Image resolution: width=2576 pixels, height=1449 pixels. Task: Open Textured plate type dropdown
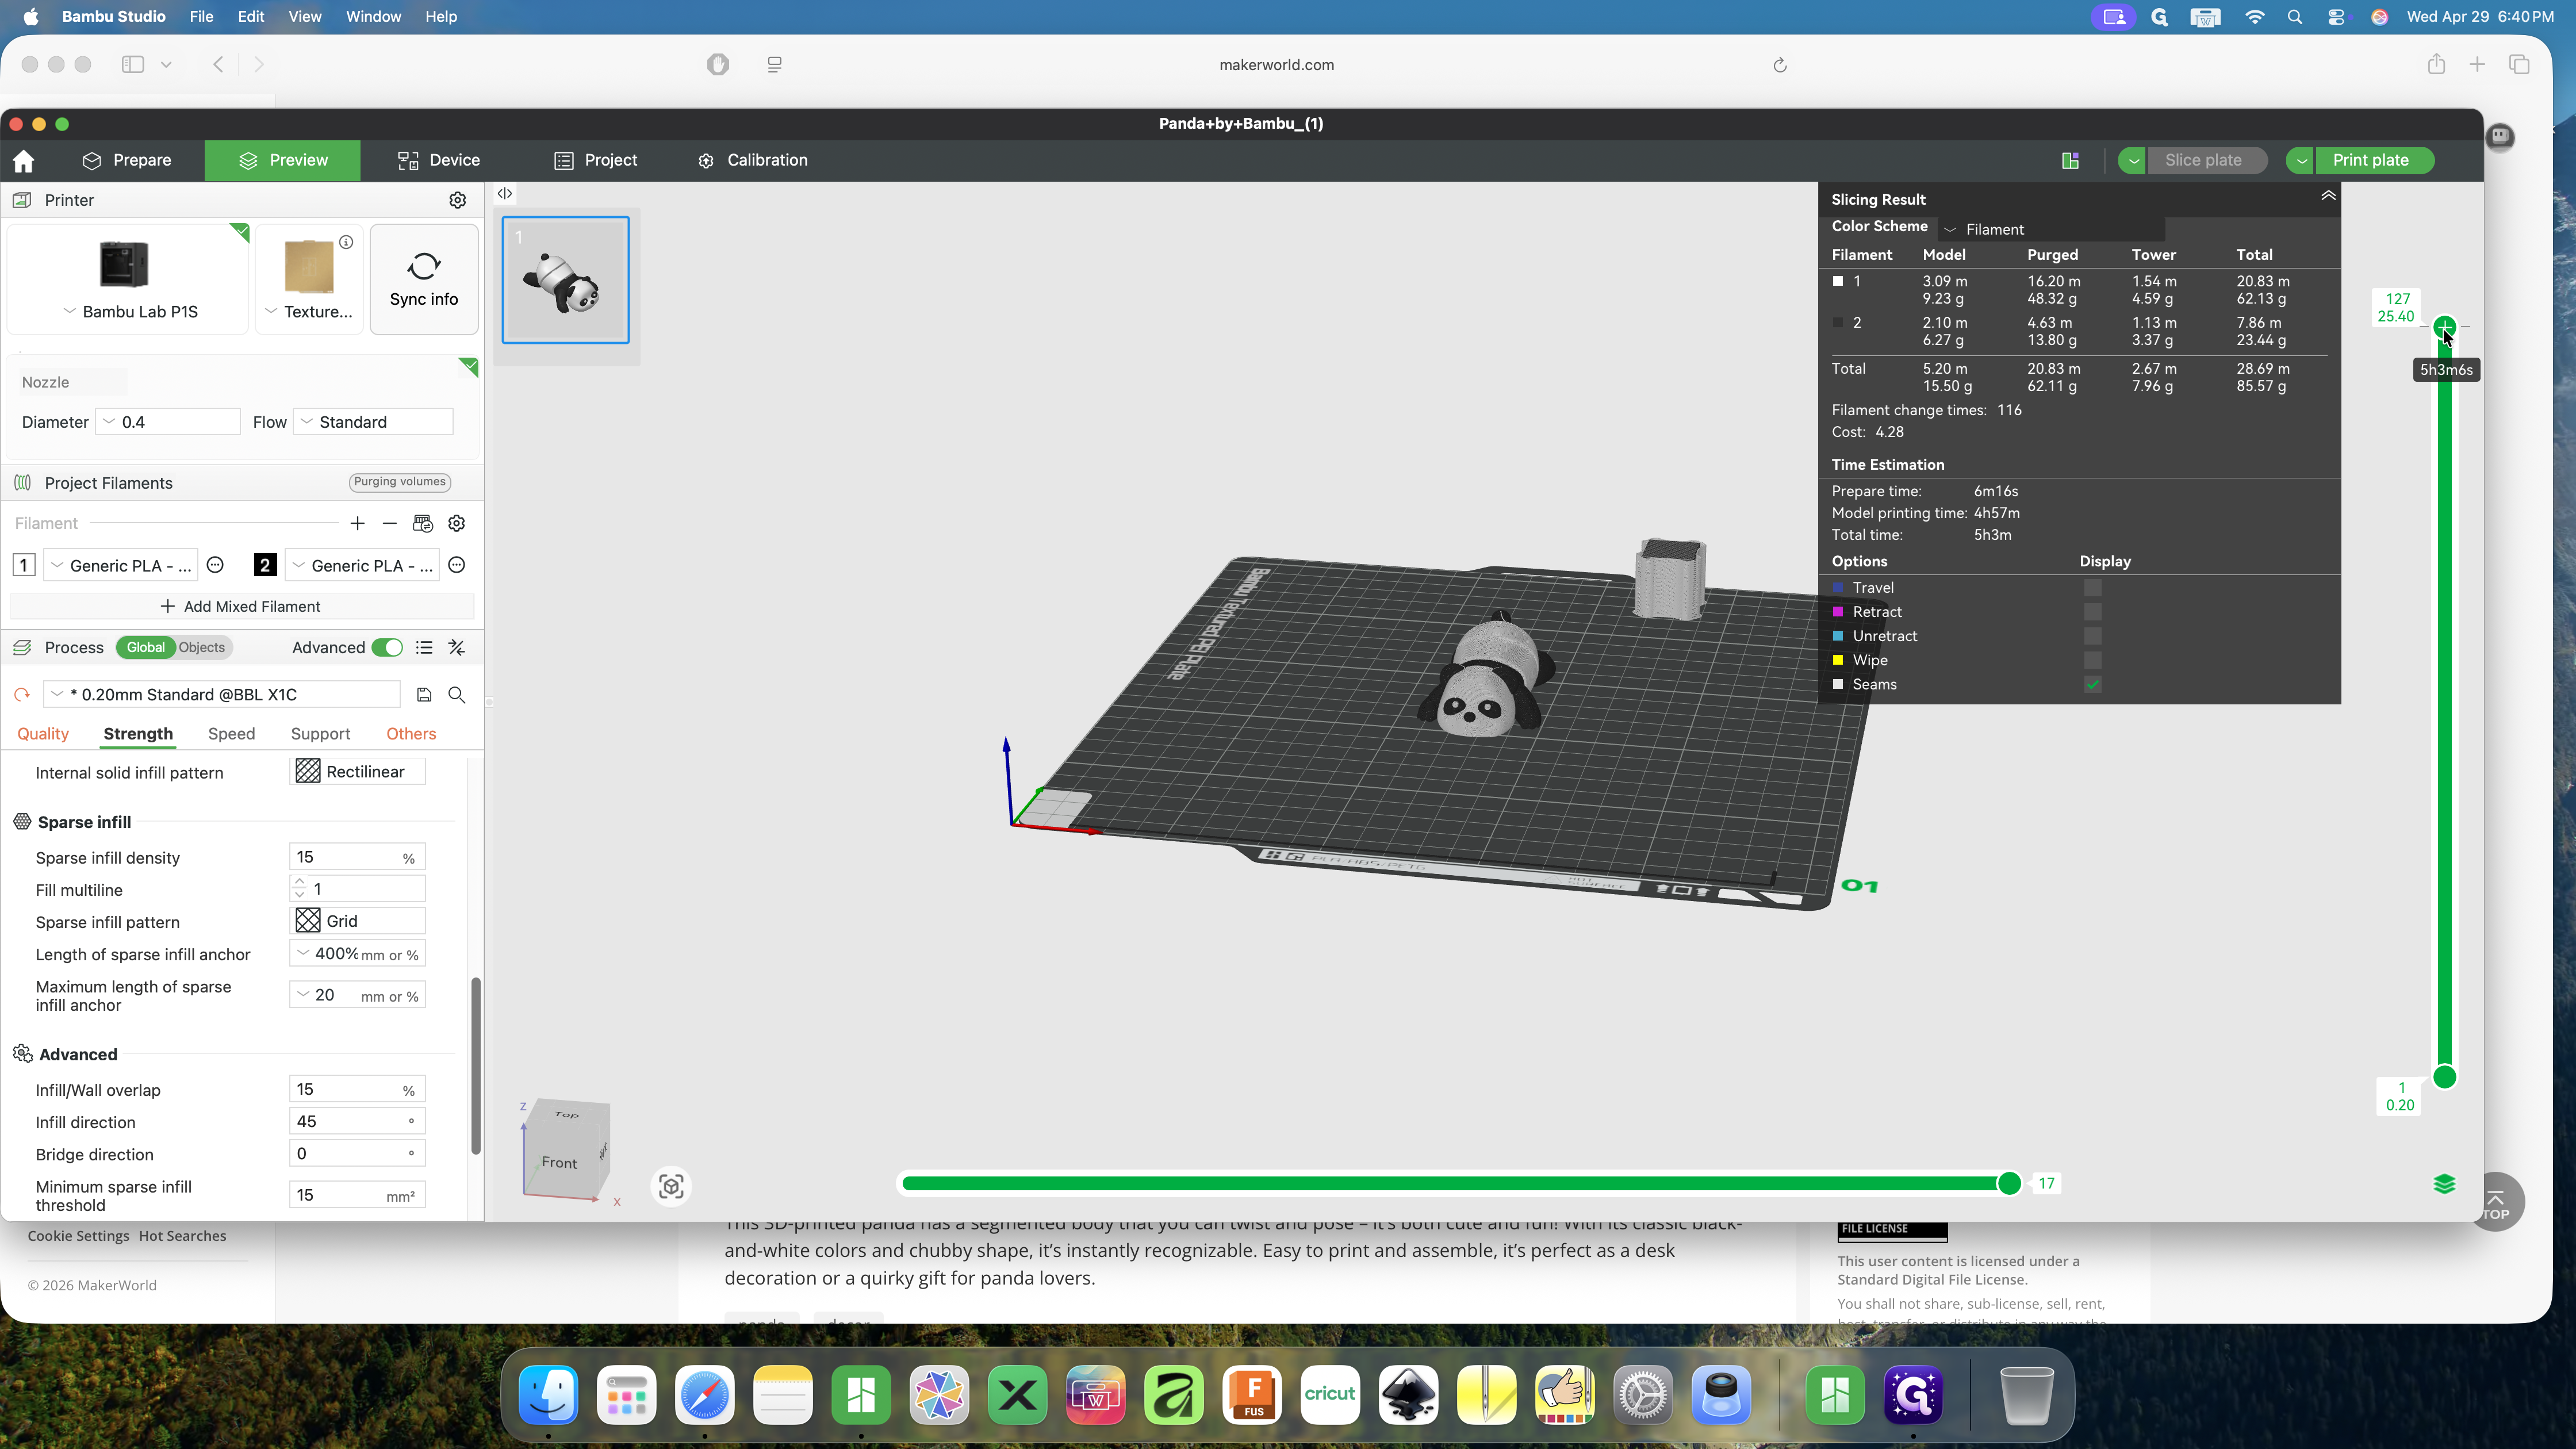tap(309, 312)
